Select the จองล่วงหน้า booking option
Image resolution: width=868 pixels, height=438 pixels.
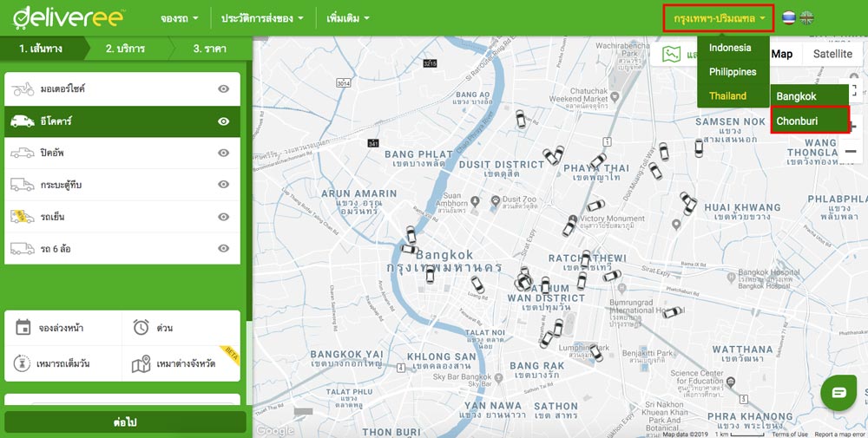(x=63, y=328)
